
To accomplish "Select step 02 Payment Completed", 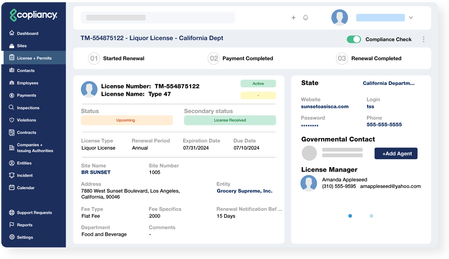I will (x=240, y=58).
